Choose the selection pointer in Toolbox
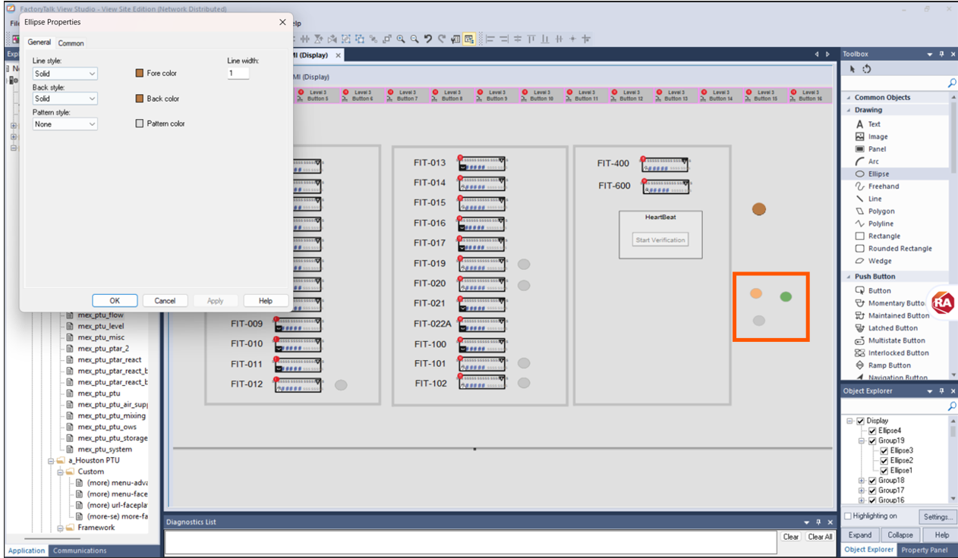 click(852, 69)
